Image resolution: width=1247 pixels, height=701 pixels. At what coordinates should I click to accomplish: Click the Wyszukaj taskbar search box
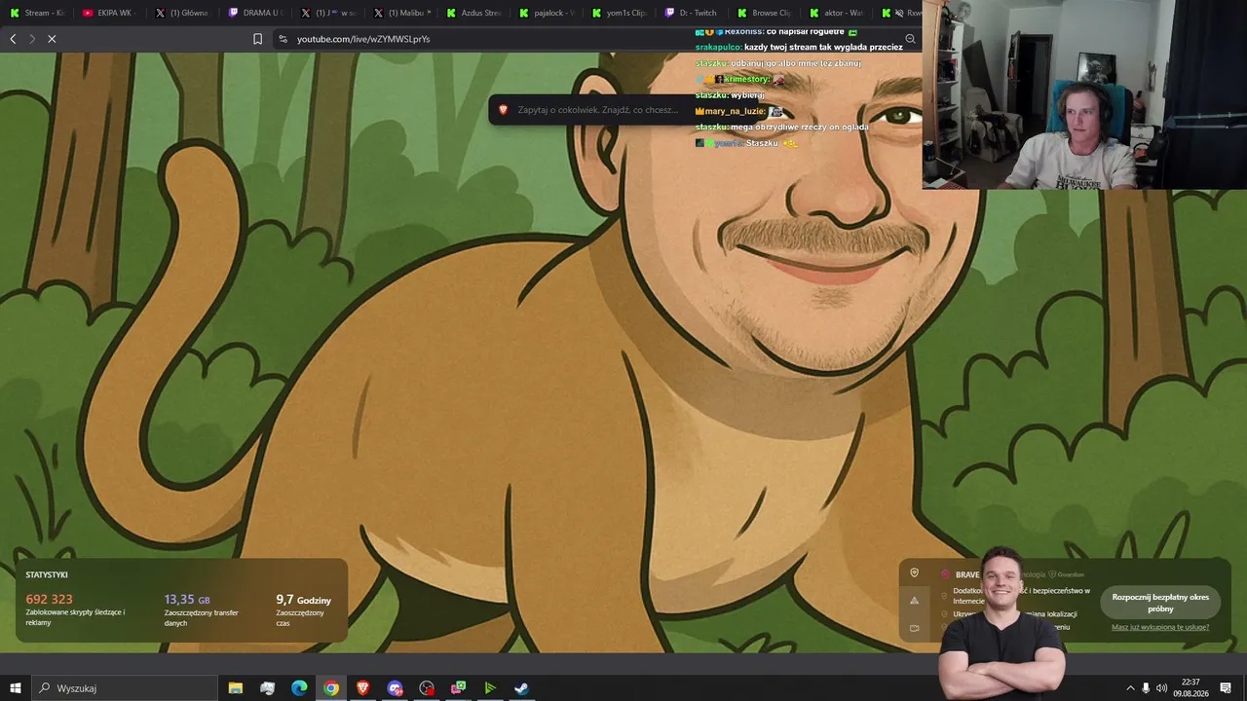125,688
